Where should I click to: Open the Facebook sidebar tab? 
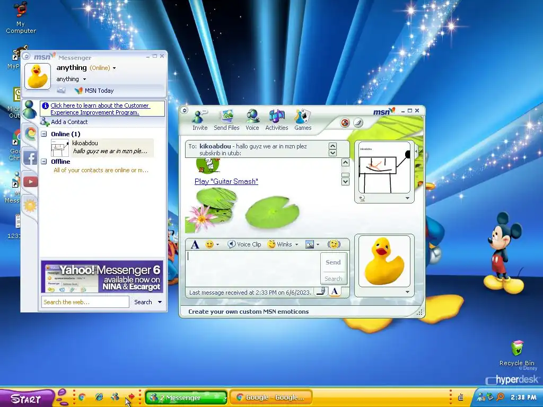coord(30,158)
